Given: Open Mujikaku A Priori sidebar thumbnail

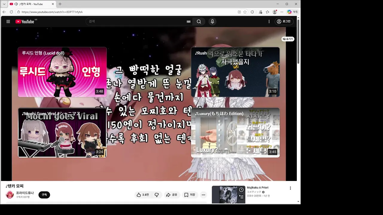Looking at the screenshot, I should (229, 195).
